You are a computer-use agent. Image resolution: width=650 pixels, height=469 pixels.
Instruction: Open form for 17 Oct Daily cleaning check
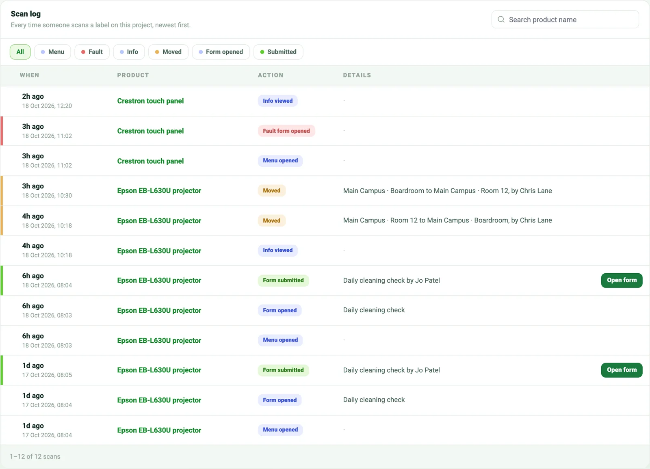(x=622, y=370)
